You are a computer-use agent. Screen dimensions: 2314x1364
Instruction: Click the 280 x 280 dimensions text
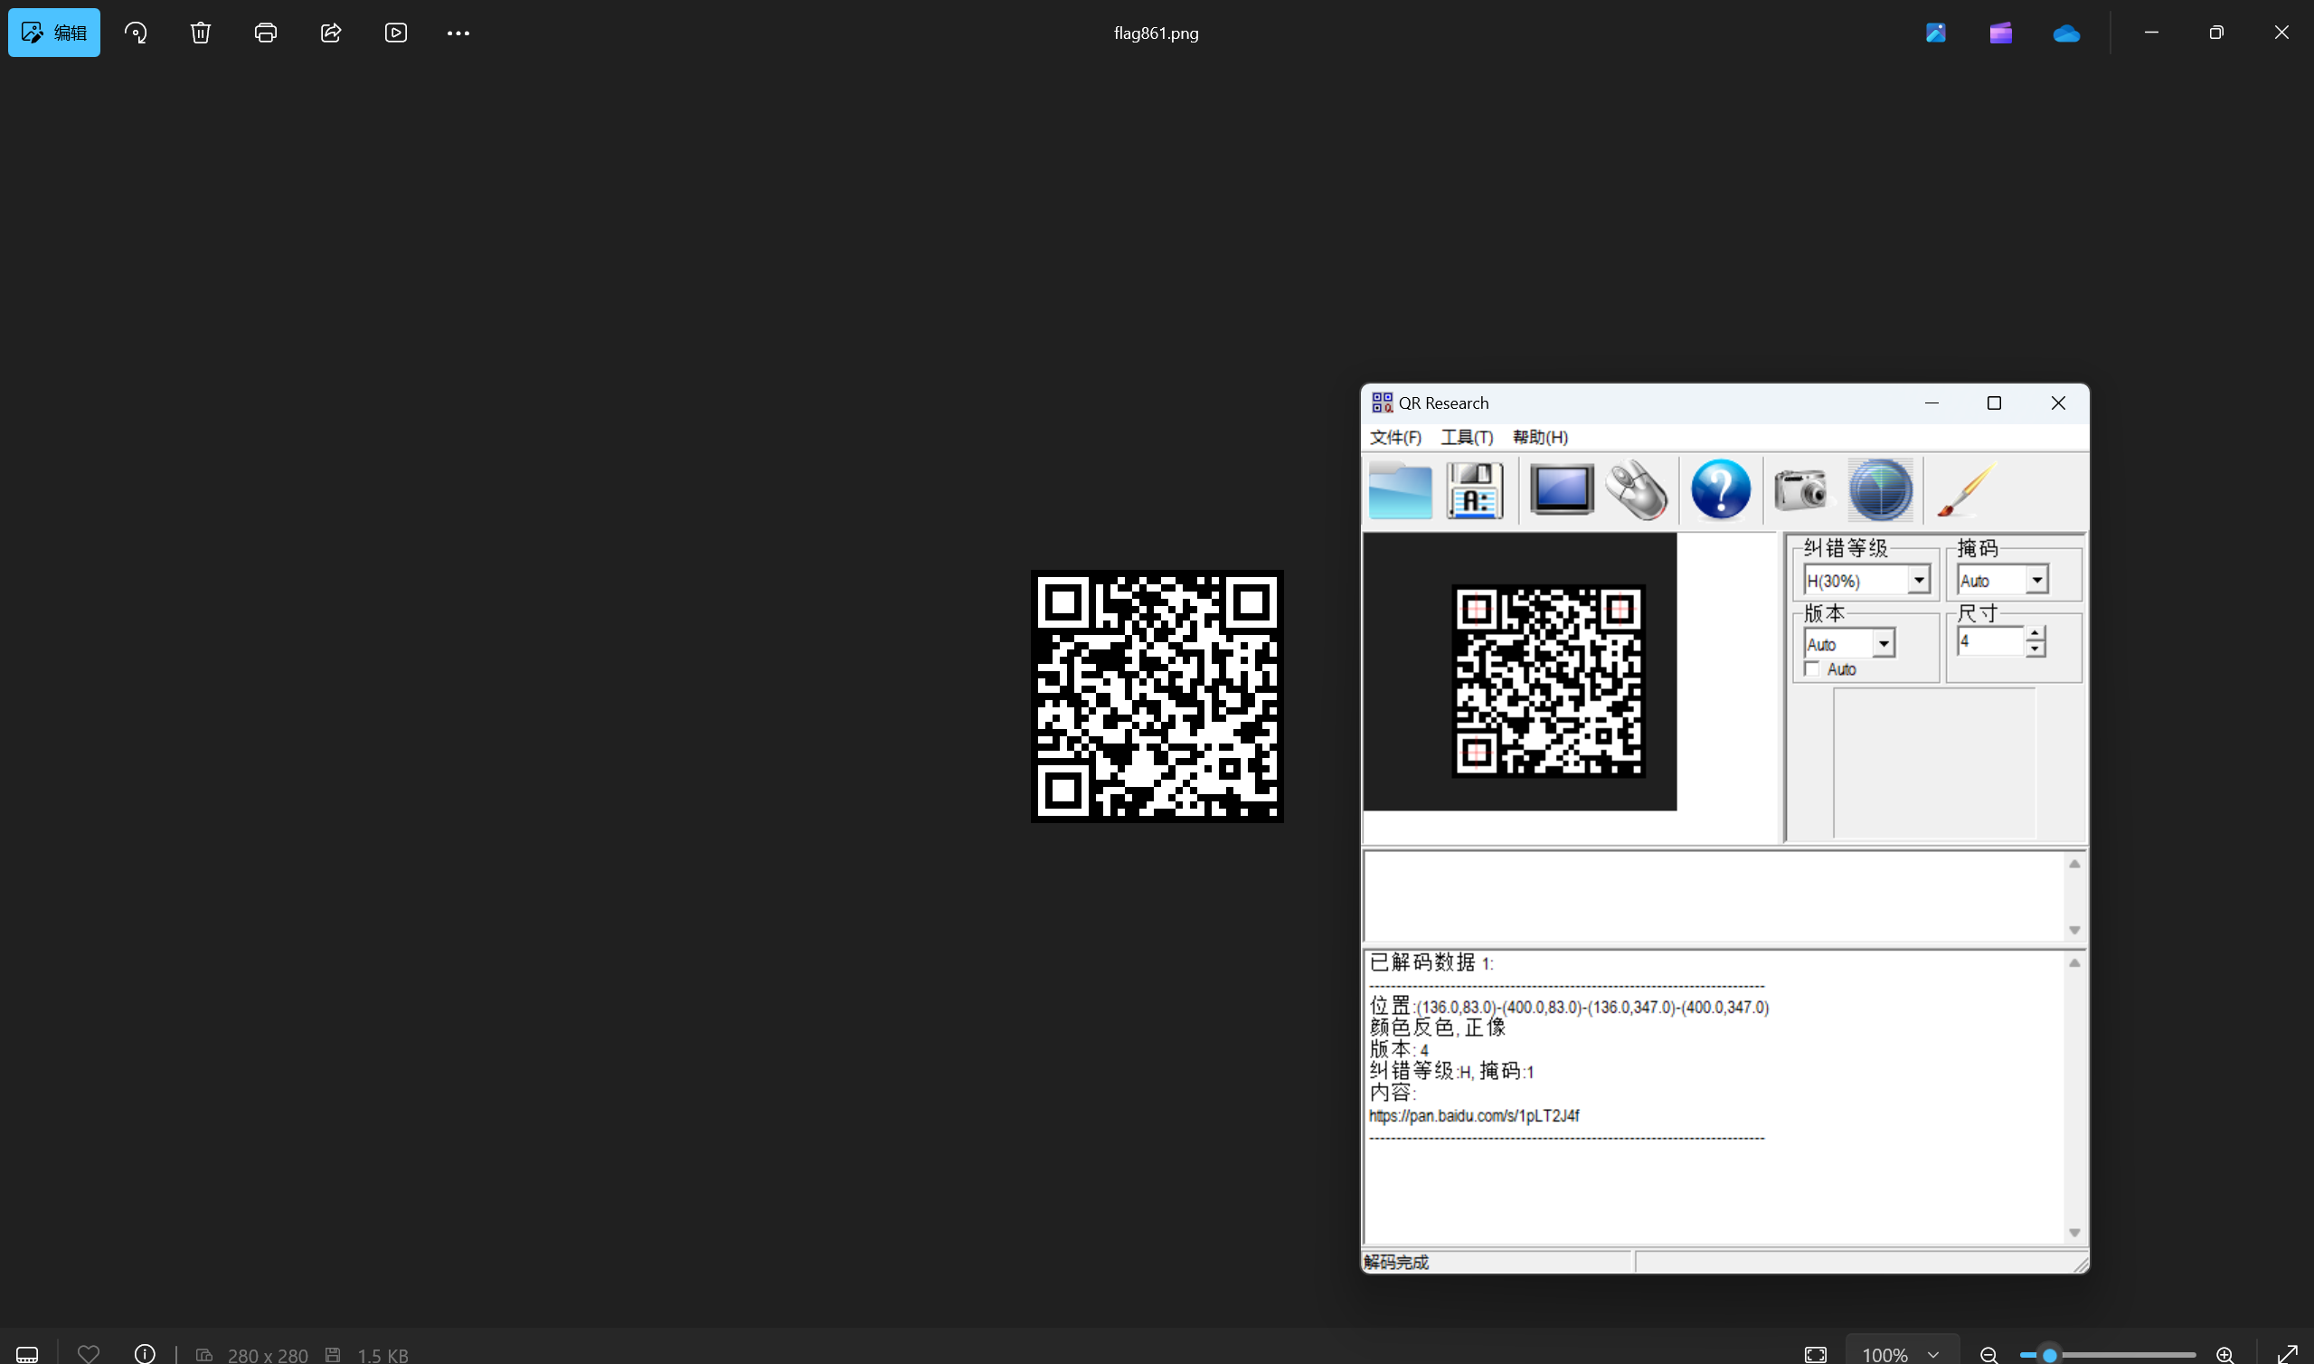pyautogui.click(x=268, y=1355)
